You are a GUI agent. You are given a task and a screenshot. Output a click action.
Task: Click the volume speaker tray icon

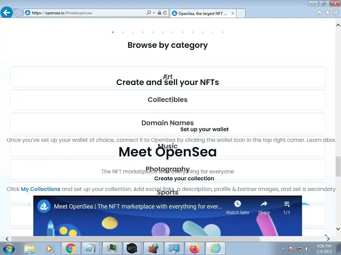(307, 249)
